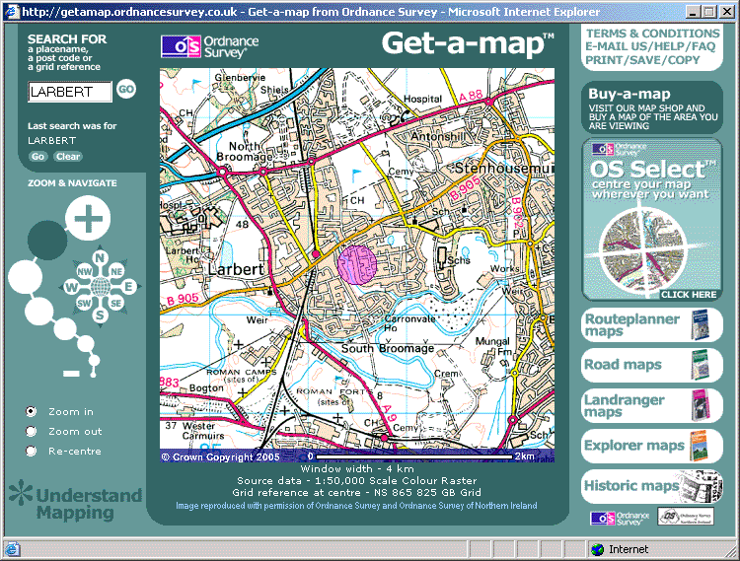
Task: Click the Understand Mapping logo link
Action: pos(76,500)
